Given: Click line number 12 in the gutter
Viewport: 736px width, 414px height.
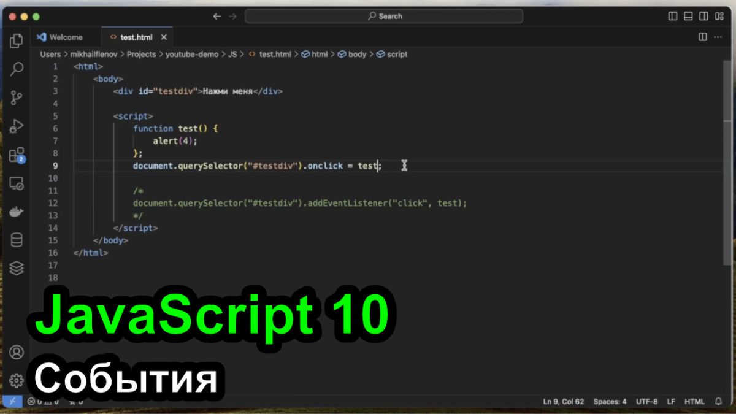Looking at the screenshot, I should pos(53,203).
